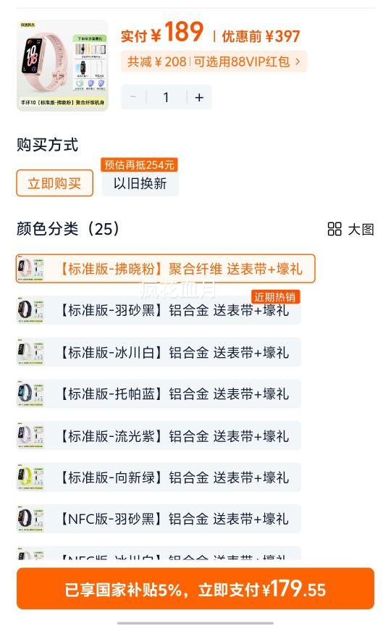Decrease quantity with the minus button
The image size is (391, 626).
click(x=133, y=97)
